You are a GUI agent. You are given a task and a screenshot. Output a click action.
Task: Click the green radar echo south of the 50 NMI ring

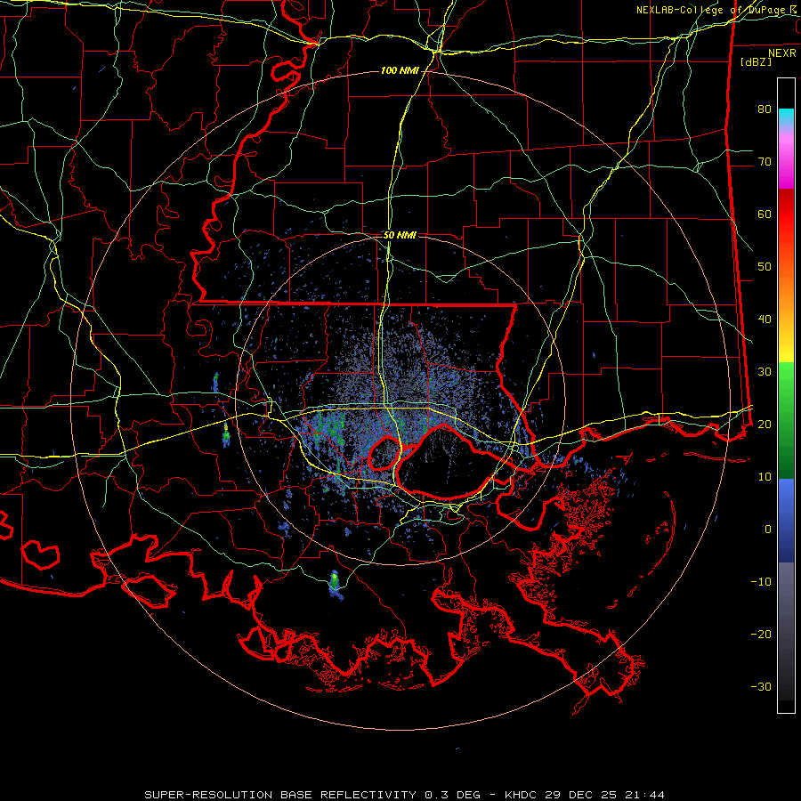click(335, 583)
